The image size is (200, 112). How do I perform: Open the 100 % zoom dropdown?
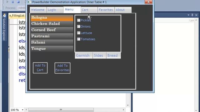(x=22, y=110)
